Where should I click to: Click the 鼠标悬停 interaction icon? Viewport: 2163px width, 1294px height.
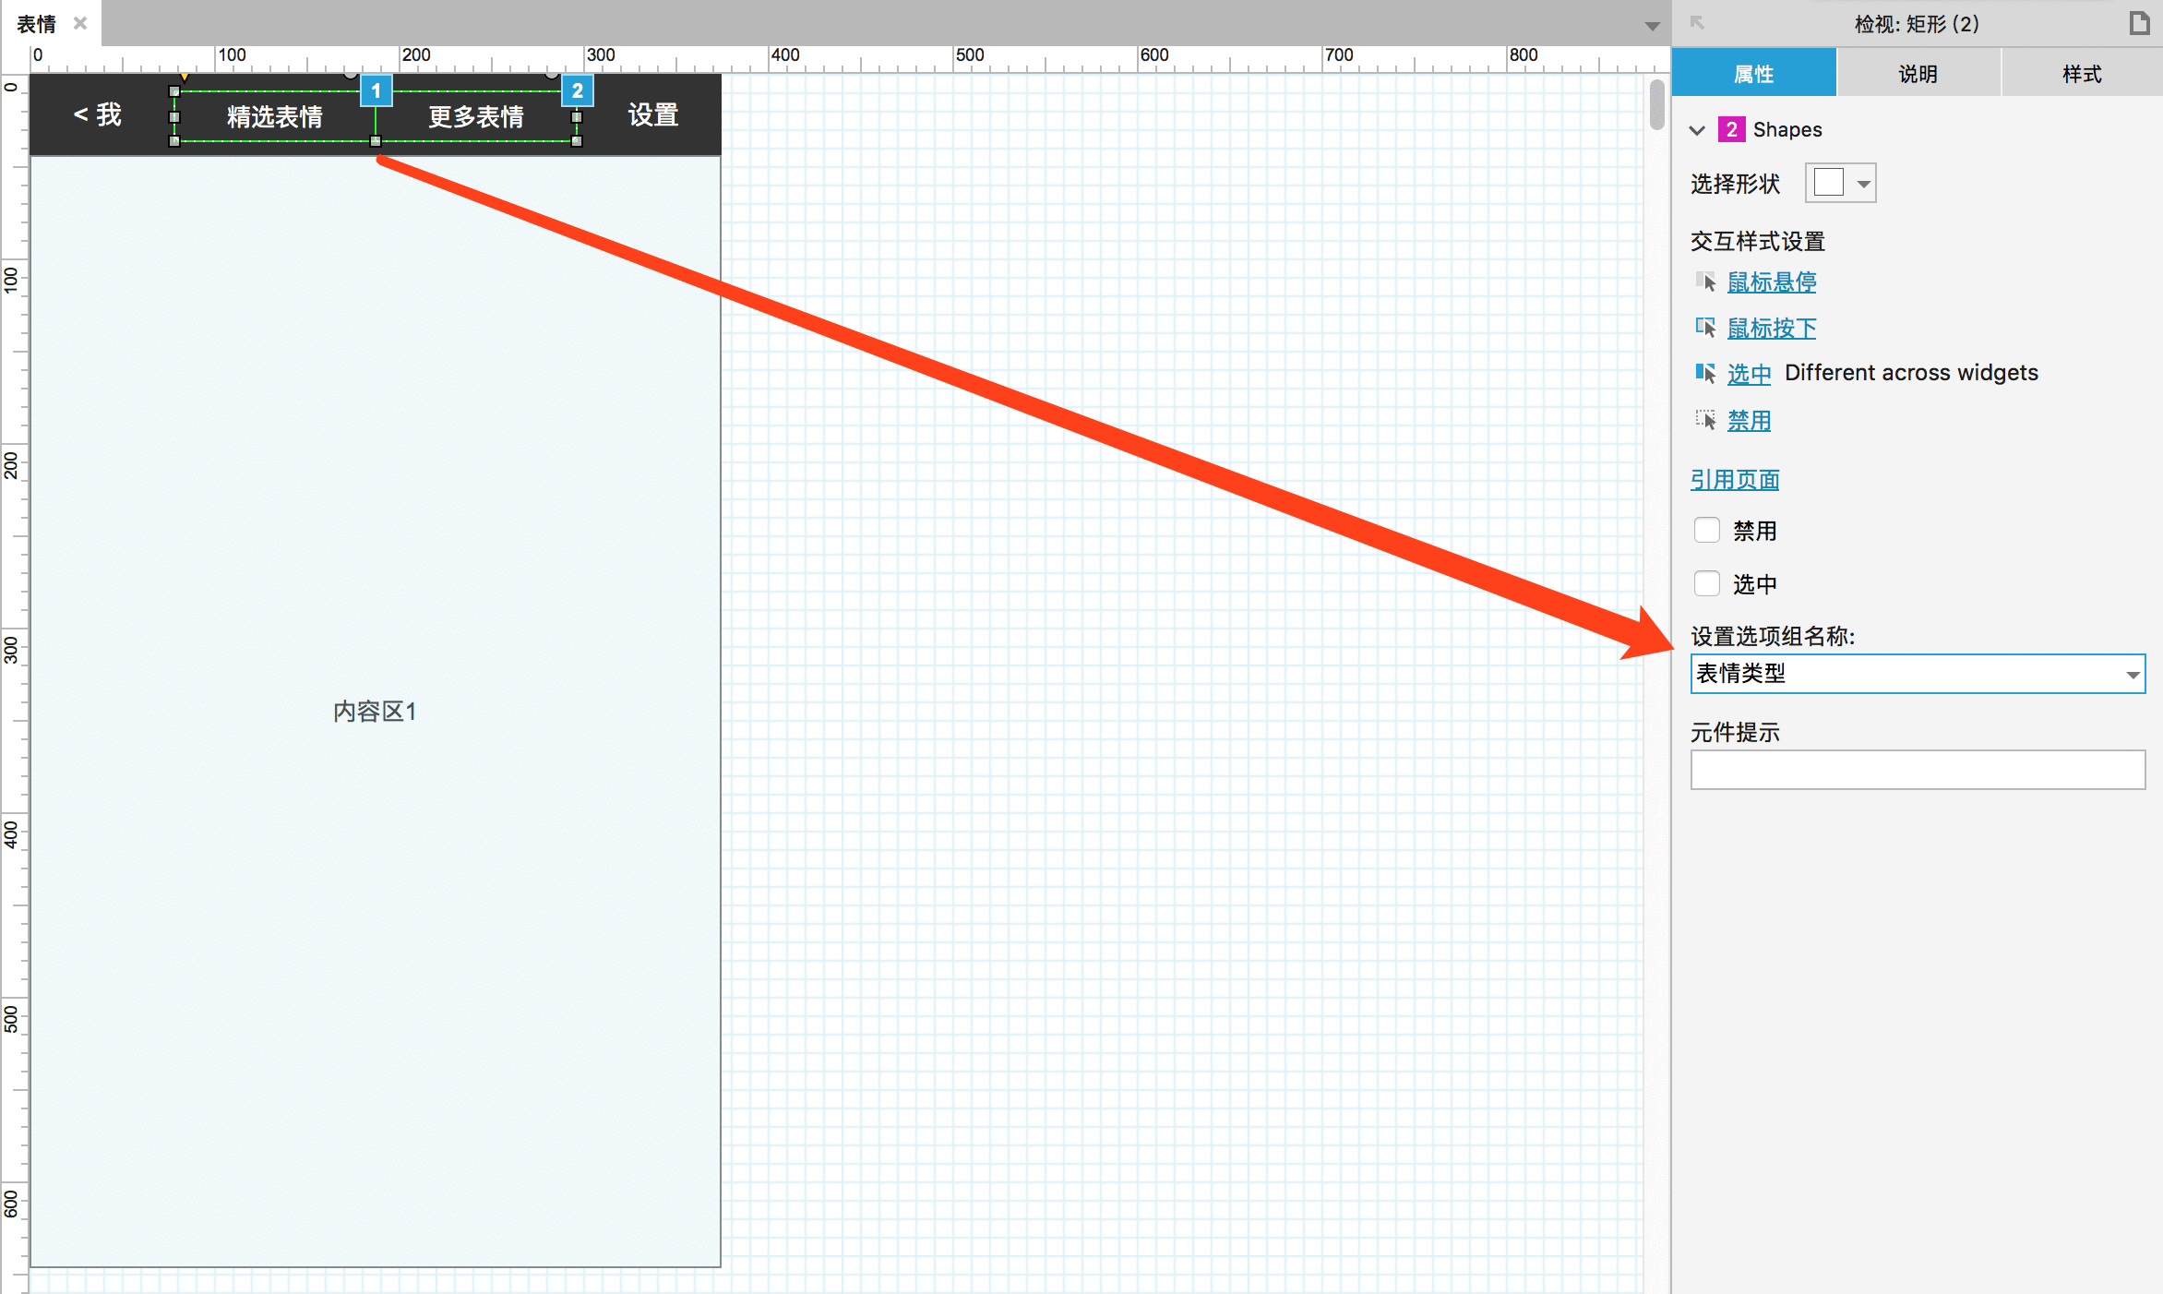tap(1704, 282)
